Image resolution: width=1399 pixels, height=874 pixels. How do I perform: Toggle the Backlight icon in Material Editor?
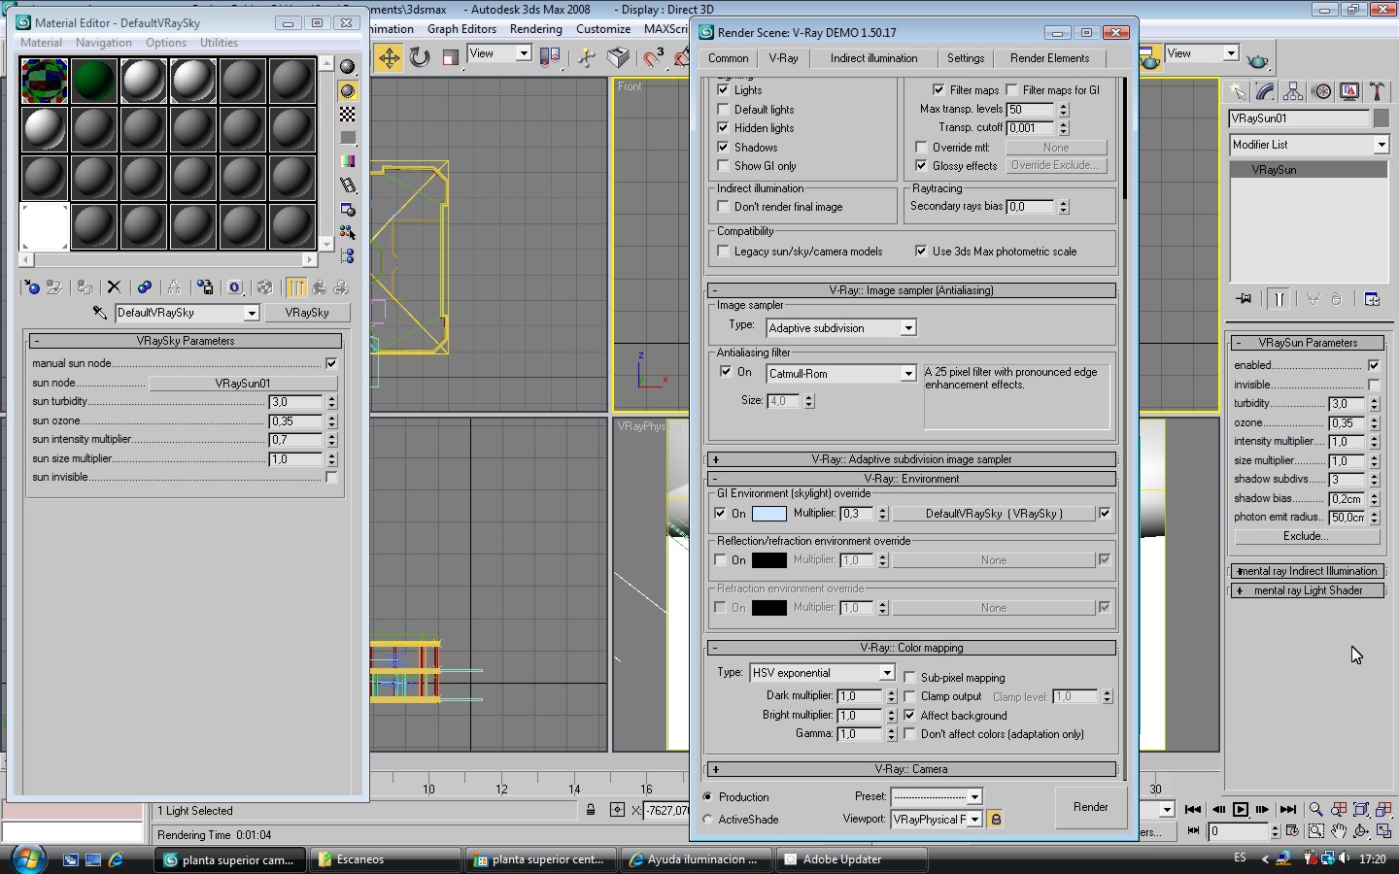pos(347,90)
